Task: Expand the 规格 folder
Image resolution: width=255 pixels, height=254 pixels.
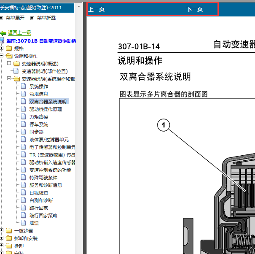Action: click(x=1, y=48)
